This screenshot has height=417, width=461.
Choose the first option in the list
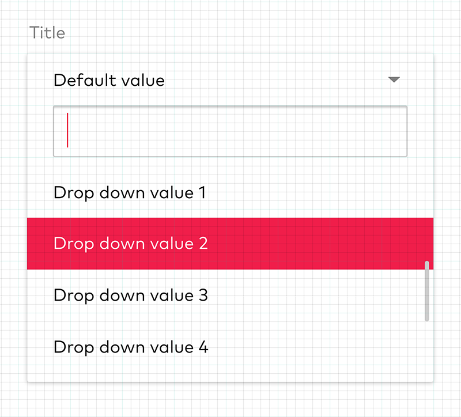(130, 192)
